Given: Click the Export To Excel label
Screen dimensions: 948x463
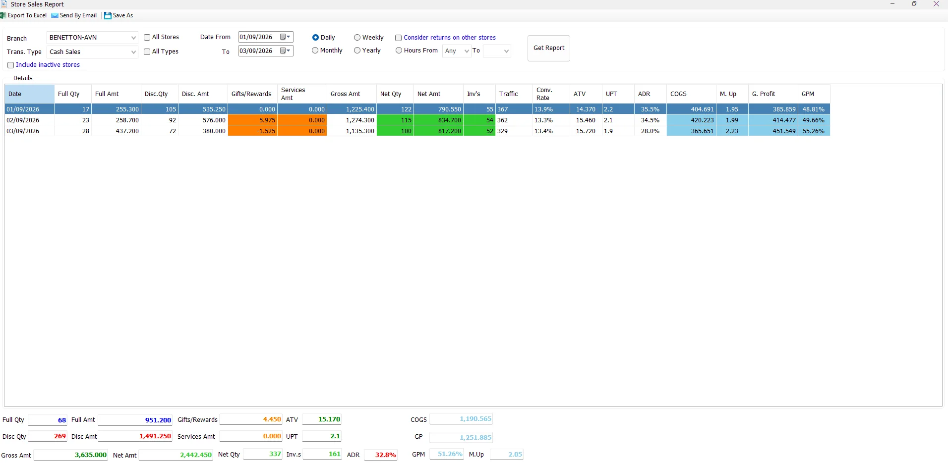Looking at the screenshot, I should point(27,15).
